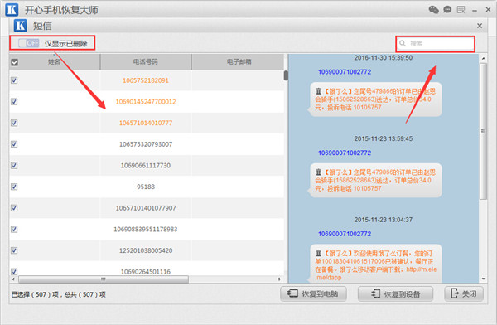This screenshot has height=325, width=497.
Task: Toggle the select-all checkbox in table header
Action: tap(15, 62)
